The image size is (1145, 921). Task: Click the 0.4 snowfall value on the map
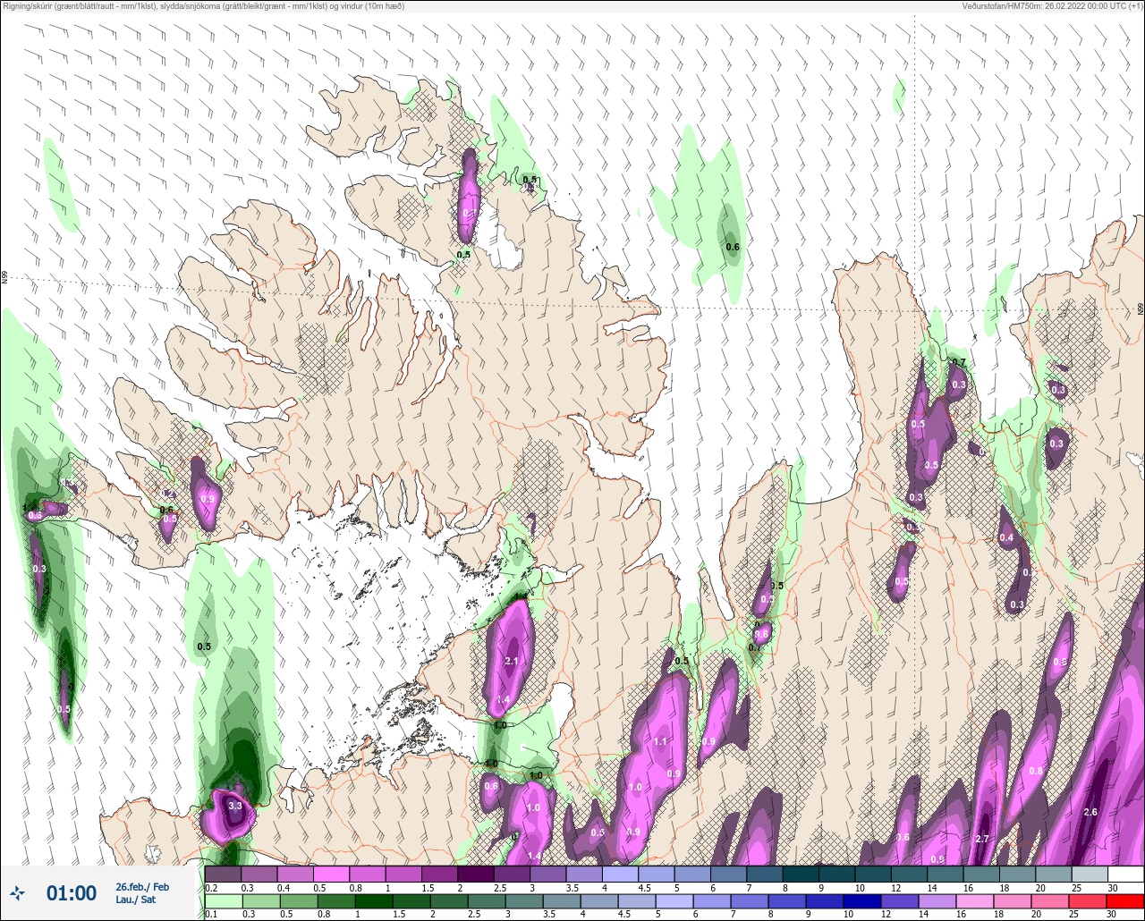pyautogui.click(x=1006, y=538)
